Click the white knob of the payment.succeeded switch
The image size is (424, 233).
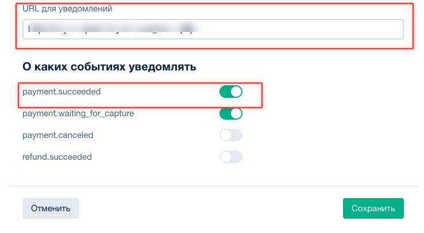pyautogui.click(x=236, y=92)
